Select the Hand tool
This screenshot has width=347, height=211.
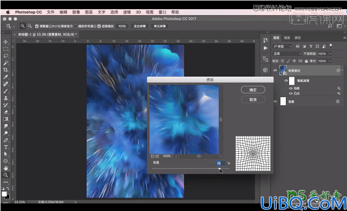click(x=6, y=168)
